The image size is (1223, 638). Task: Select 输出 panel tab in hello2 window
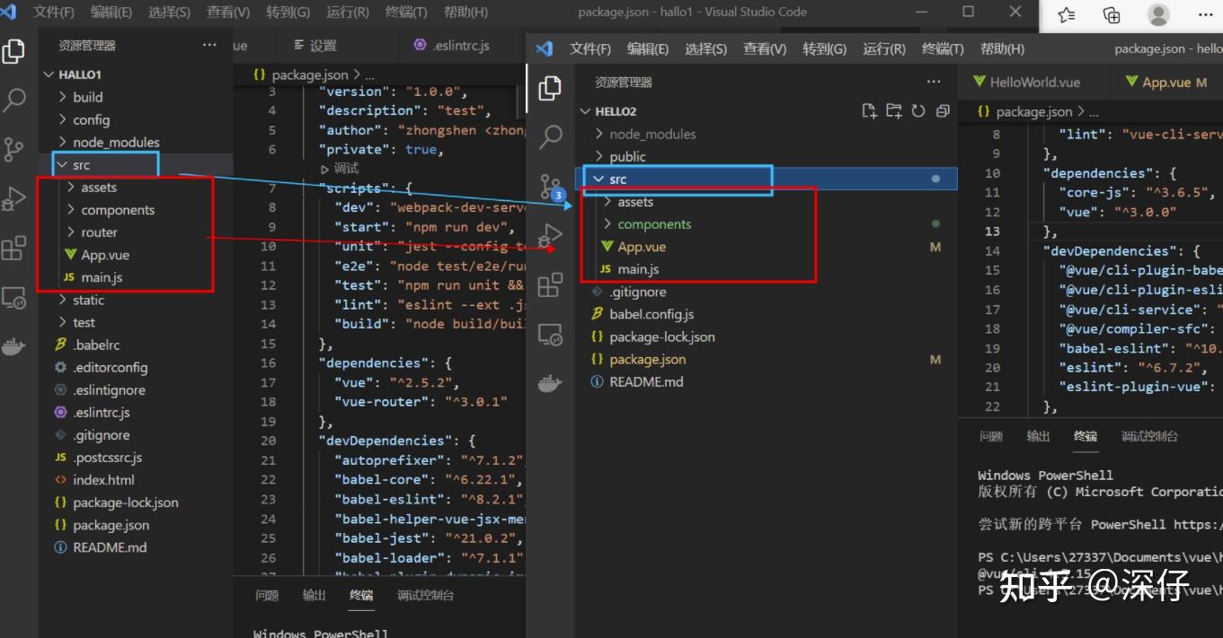coord(1038,436)
